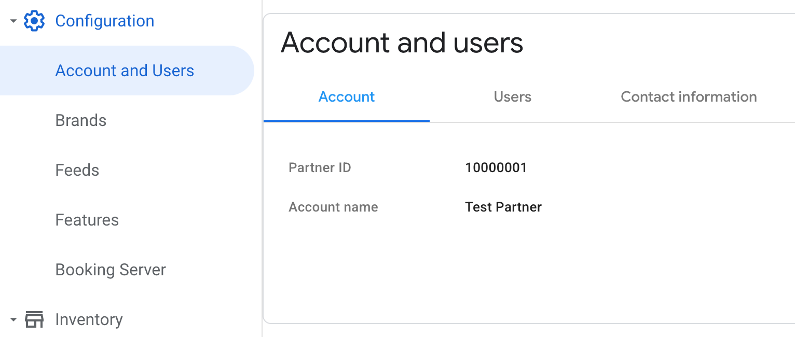Open the Contact information tab
The image size is (795, 337).
(x=689, y=97)
